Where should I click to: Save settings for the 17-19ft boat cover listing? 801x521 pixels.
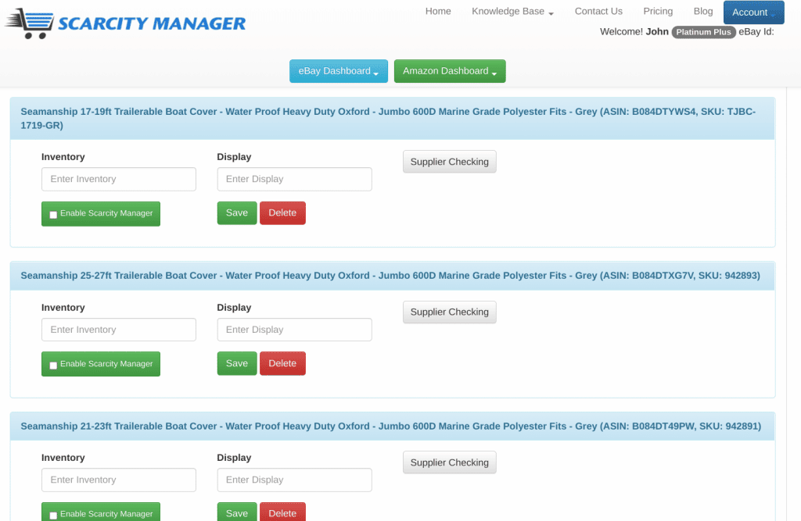(236, 212)
